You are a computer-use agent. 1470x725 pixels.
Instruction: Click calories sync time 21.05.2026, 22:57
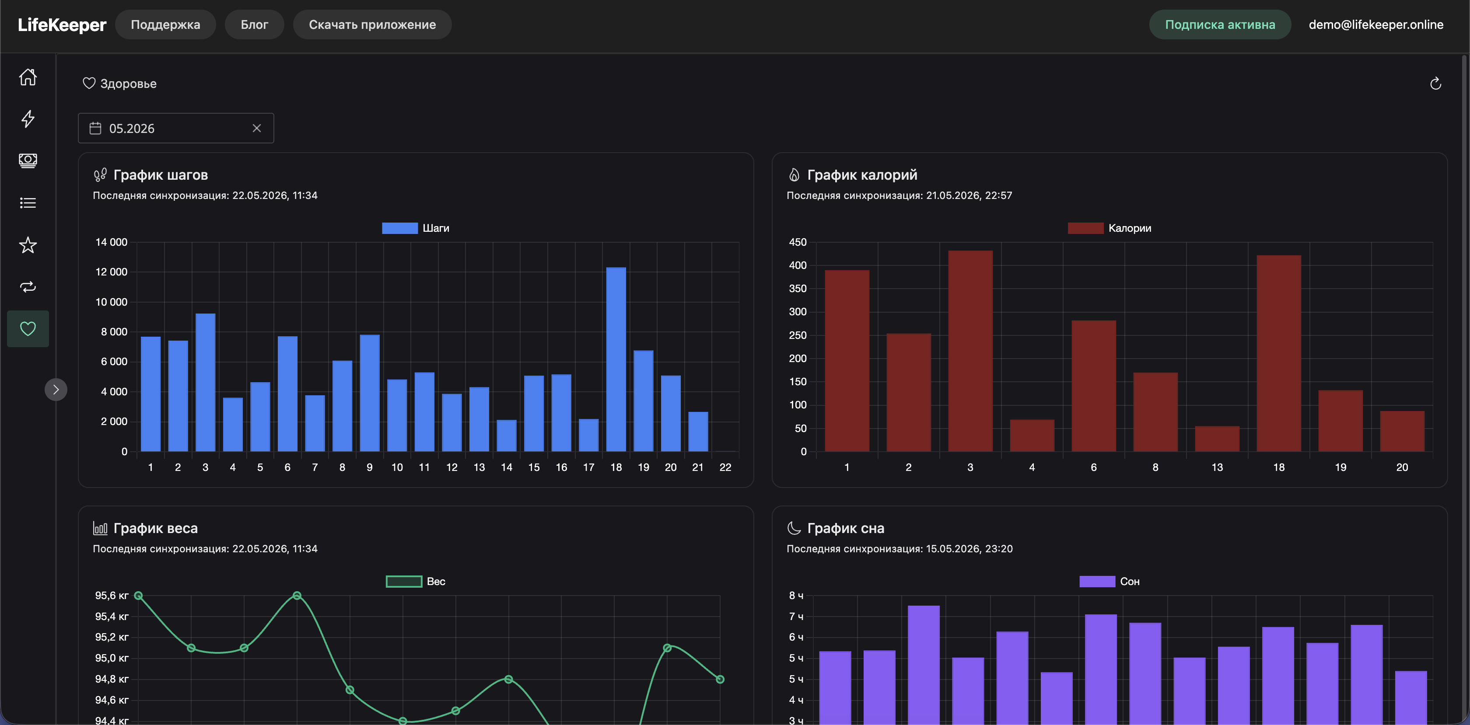pyautogui.click(x=969, y=195)
